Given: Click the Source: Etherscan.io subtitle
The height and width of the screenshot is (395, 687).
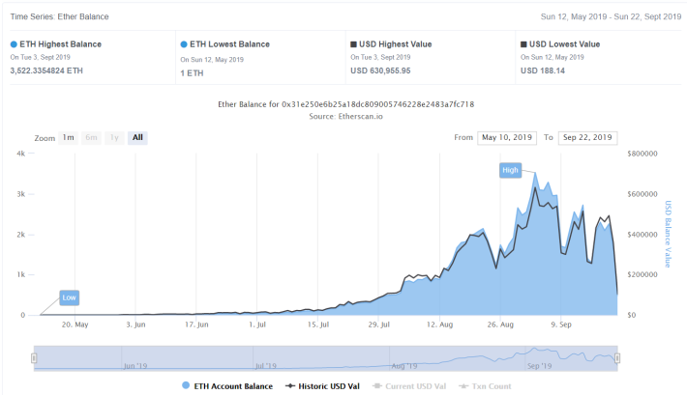Looking at the screenshot, I should [345, 116].
